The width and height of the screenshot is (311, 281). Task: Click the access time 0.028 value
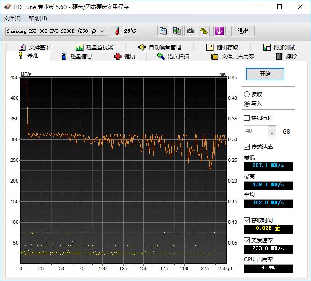(268, 229)
